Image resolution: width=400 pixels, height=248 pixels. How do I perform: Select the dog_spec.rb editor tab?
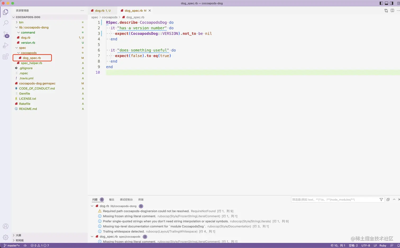coord(134,11)
